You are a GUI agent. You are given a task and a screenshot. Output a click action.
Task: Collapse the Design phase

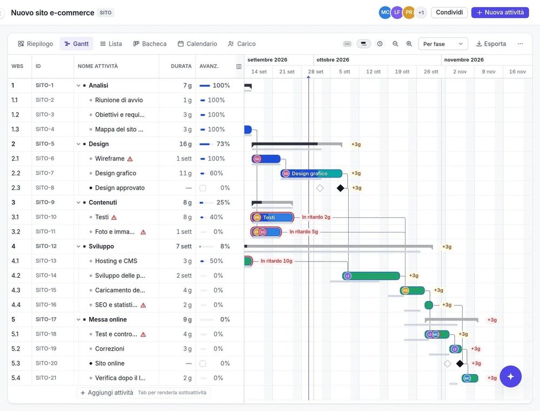click(78, 144)
